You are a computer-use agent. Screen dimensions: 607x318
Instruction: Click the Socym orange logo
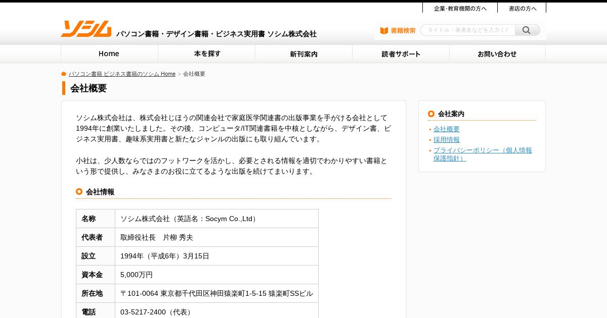[86, 29]
